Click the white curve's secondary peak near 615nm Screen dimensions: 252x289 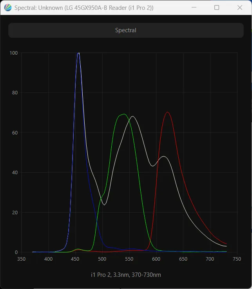164,156
